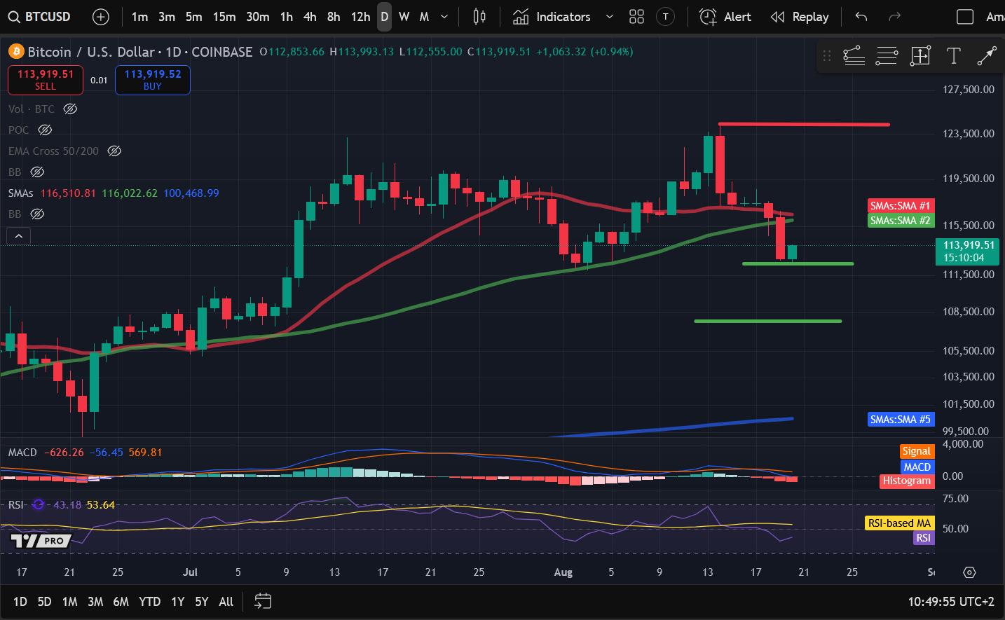Grab the drawing toolbar drag handle
This screenshot has width=1005, height=620.
[x=827, y=56]
